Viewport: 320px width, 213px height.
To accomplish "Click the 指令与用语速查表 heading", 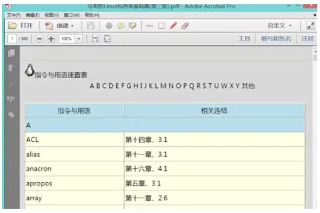I will (61, 75).
